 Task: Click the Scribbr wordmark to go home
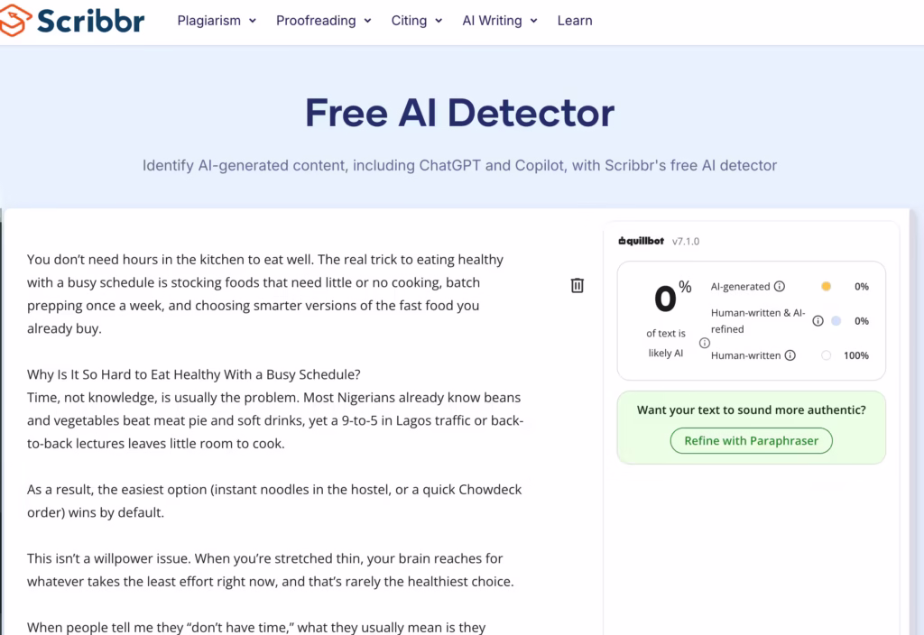pyautogui.click(x=91, y=21)
